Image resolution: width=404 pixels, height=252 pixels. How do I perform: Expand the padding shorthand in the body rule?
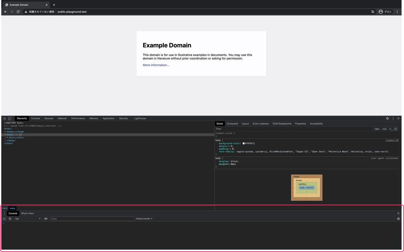(230, 149)
